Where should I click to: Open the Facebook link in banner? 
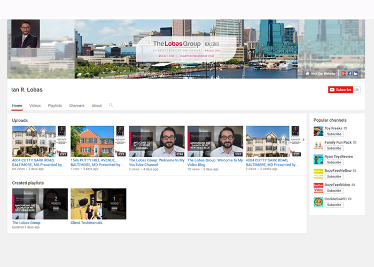pos(349,74)
